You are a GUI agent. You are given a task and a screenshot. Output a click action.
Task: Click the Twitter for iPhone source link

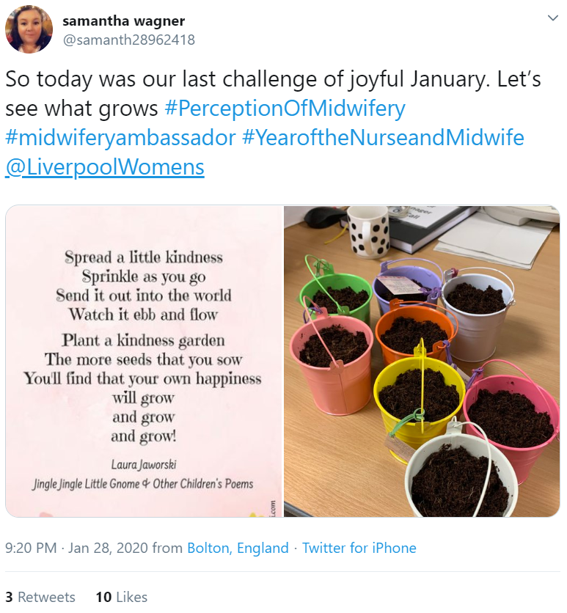(x=359, y=548)
